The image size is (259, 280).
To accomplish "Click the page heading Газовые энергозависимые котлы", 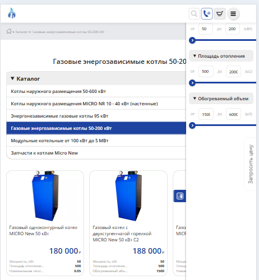I will (x=119, y=62).
